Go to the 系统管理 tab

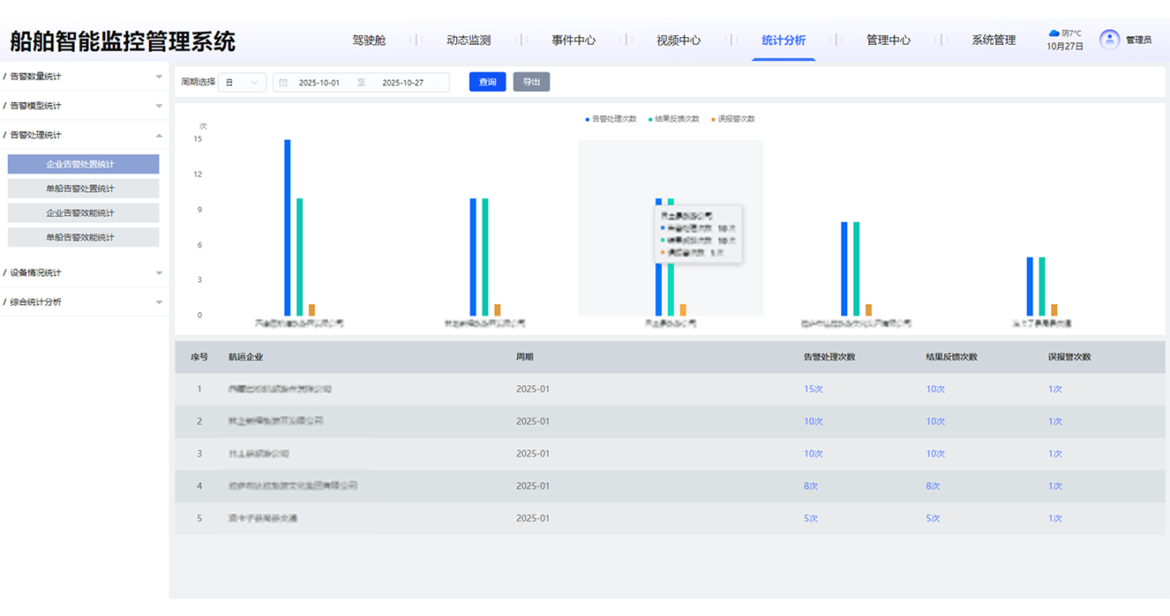[x=994, y=41]
